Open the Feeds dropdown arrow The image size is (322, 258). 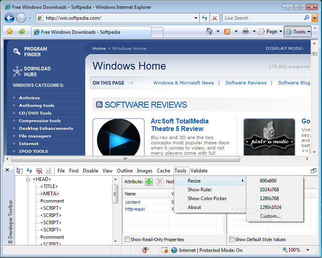236,31
